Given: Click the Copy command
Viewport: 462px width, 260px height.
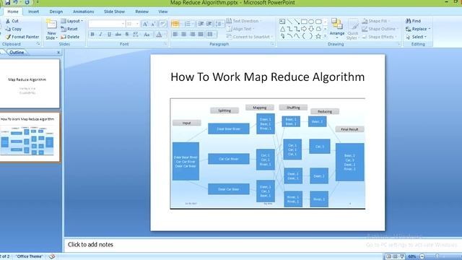Looking at the screenshot, I should click(x=14, y=29).
